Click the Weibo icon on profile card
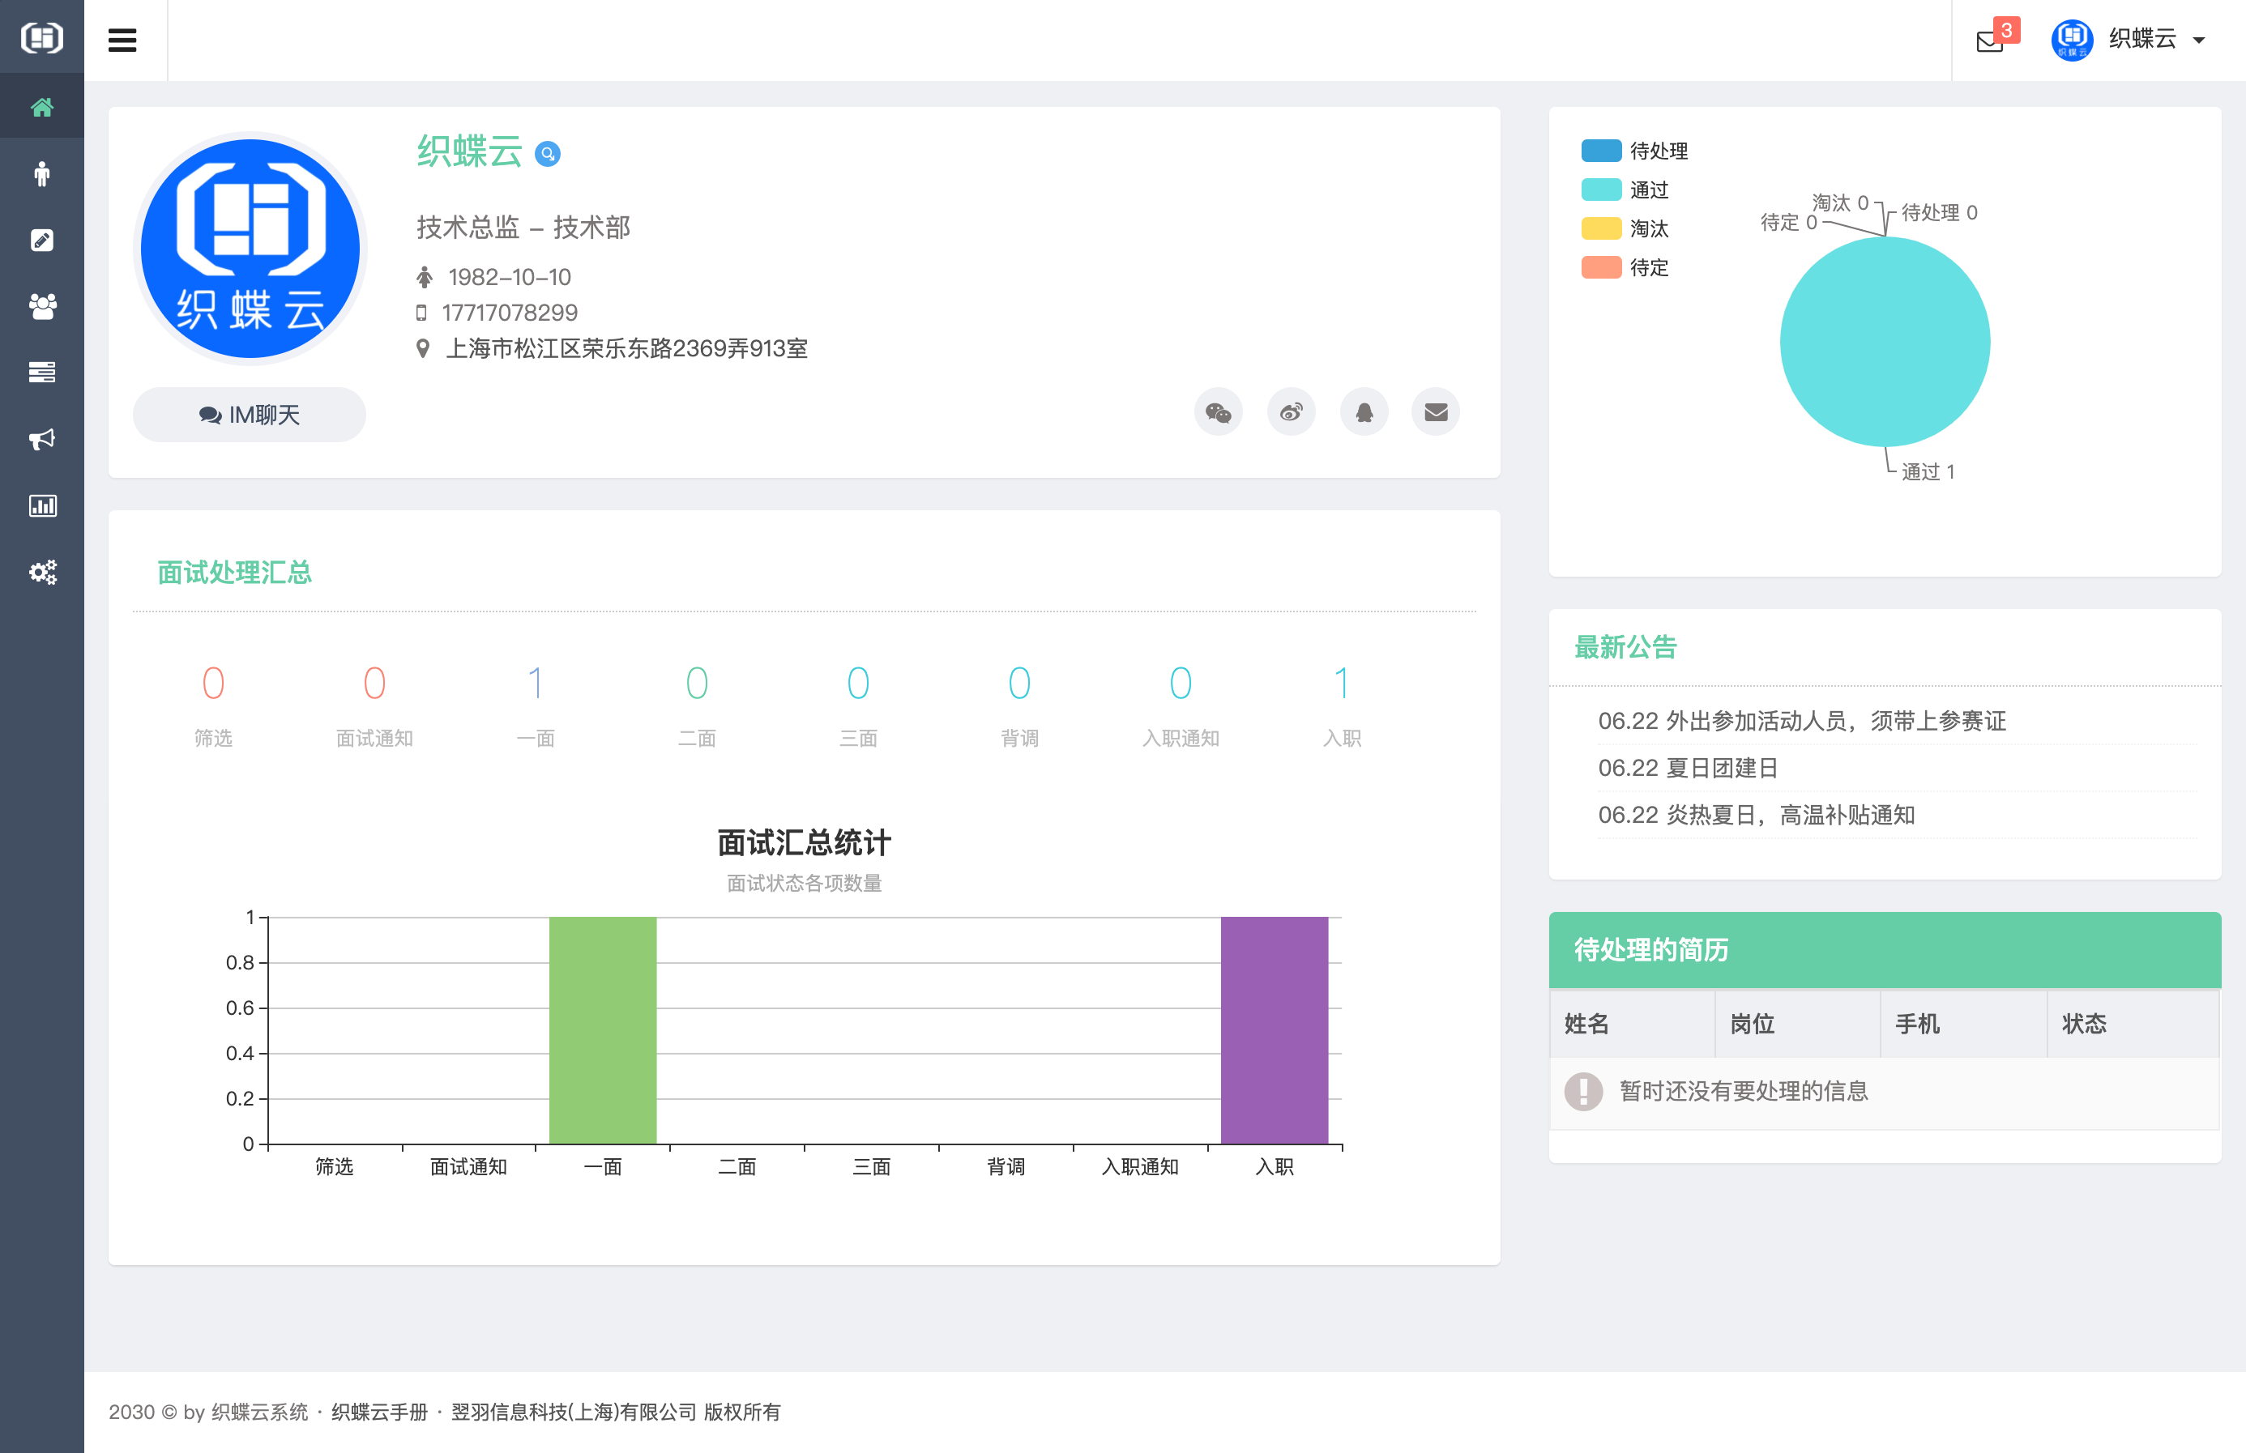This screenshot has height=1453, width=2246. pos(1291,411)
